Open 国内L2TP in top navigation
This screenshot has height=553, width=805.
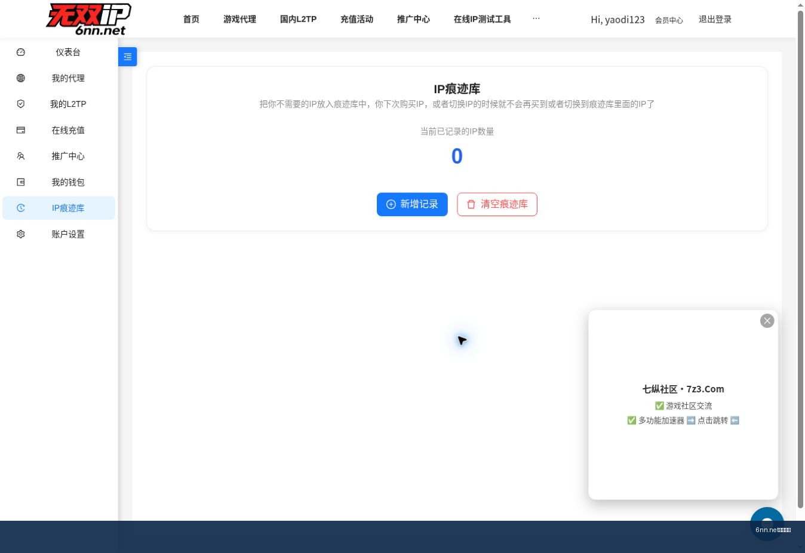299,19
